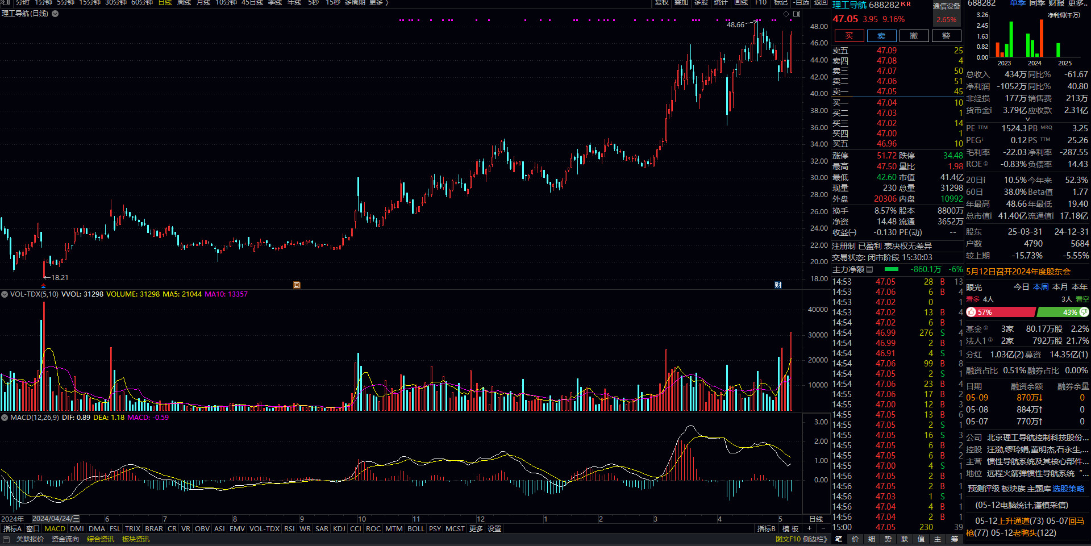Select the MACD indicator tab
The height and width of the screenshot is (546, 1091).
(x=55, y=528)
